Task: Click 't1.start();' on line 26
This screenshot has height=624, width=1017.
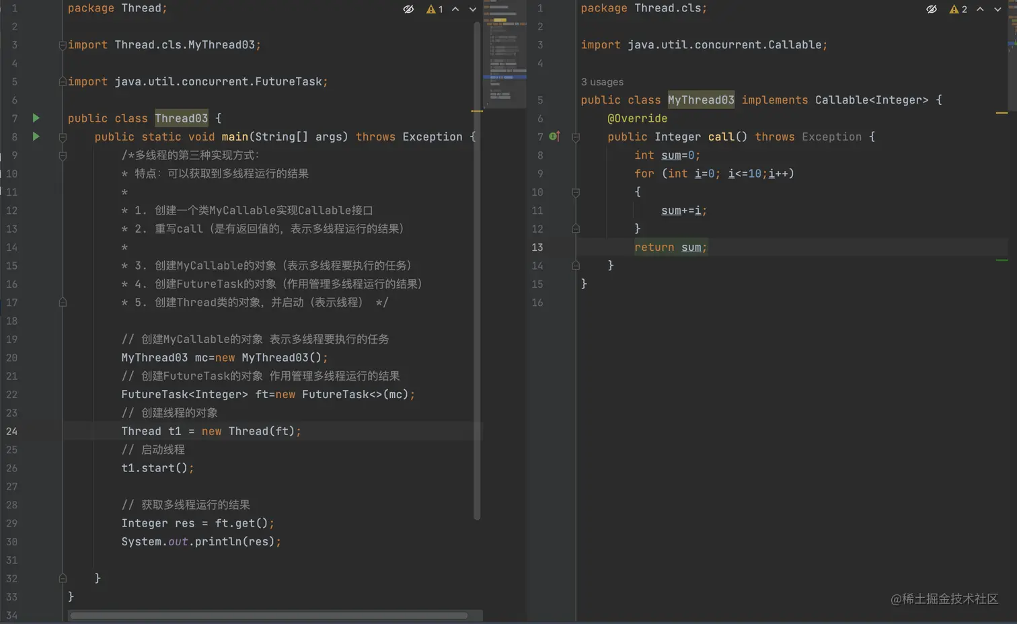Action: (x=157, y=468)
